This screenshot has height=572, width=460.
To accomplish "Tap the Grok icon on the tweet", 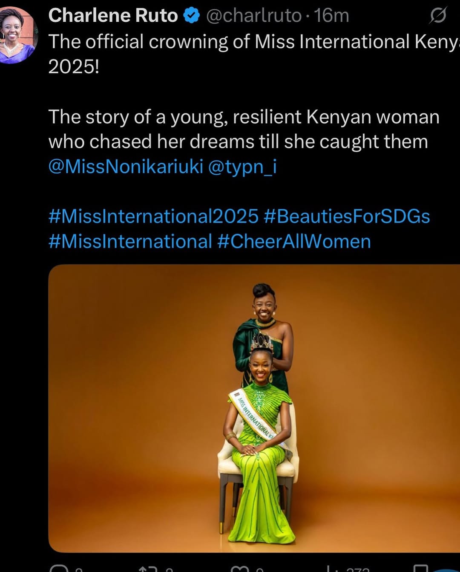I will click(438, 16).
